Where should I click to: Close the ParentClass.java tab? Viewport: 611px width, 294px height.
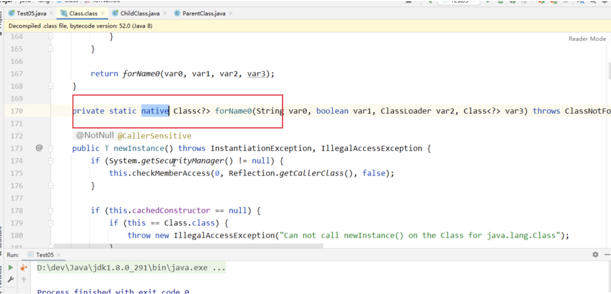pyautogui.click(x=231, y=13)
